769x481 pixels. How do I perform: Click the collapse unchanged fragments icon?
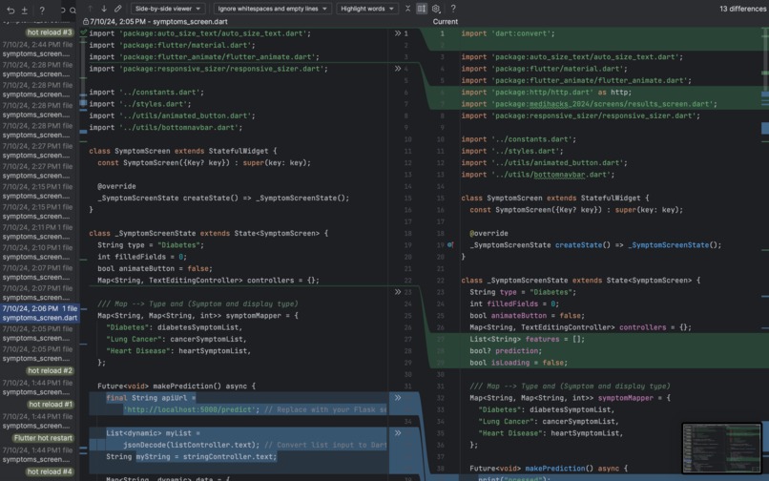pos(407,9)
